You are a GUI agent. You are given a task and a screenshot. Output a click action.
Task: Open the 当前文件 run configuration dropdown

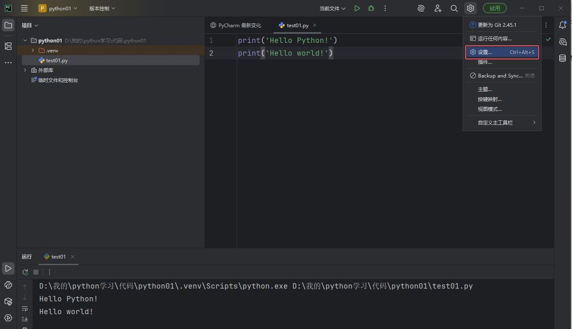332,8
